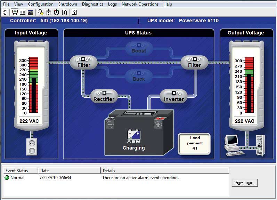Click the output-side Filter node
The image size is (277, 200).
pos(194,62)
